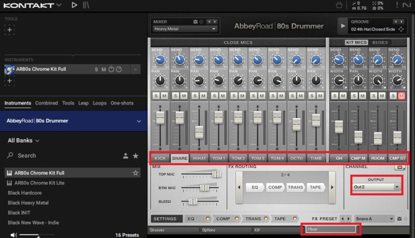The width and height of the screenshot is (415, 238).
Task: Save the mixer preset
Action: tap(195, 22)
